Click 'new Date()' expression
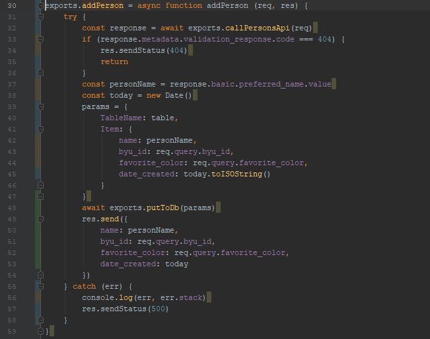430x339 pixels. (169, 95)
